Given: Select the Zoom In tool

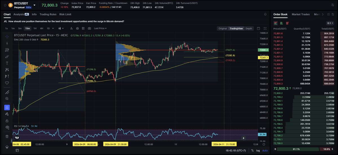Looking at the screenshot, I should [x=7, y=99].
